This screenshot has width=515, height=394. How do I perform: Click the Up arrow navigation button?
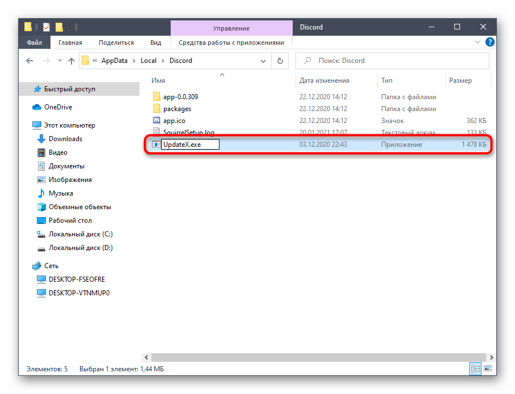coord(71,61)
